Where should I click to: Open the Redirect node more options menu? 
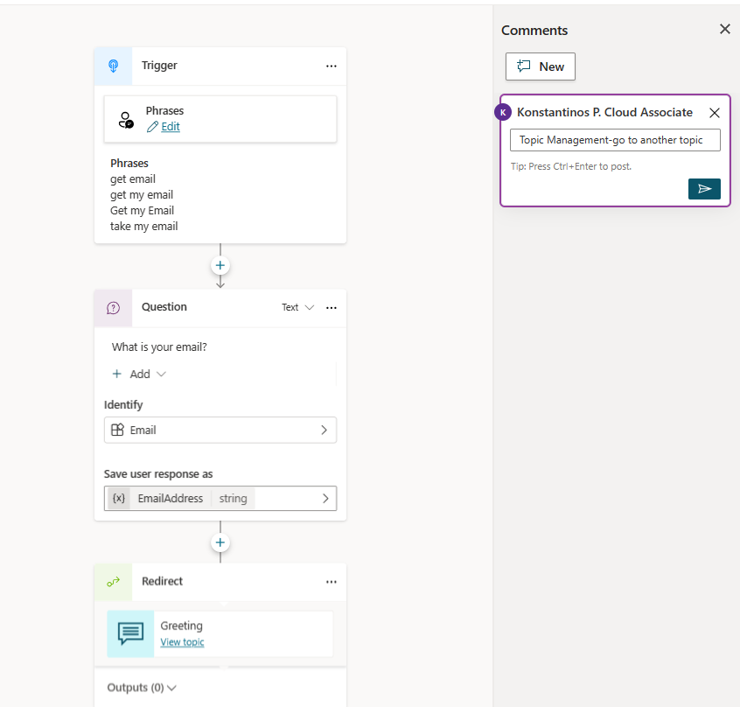tap(331, 582)
